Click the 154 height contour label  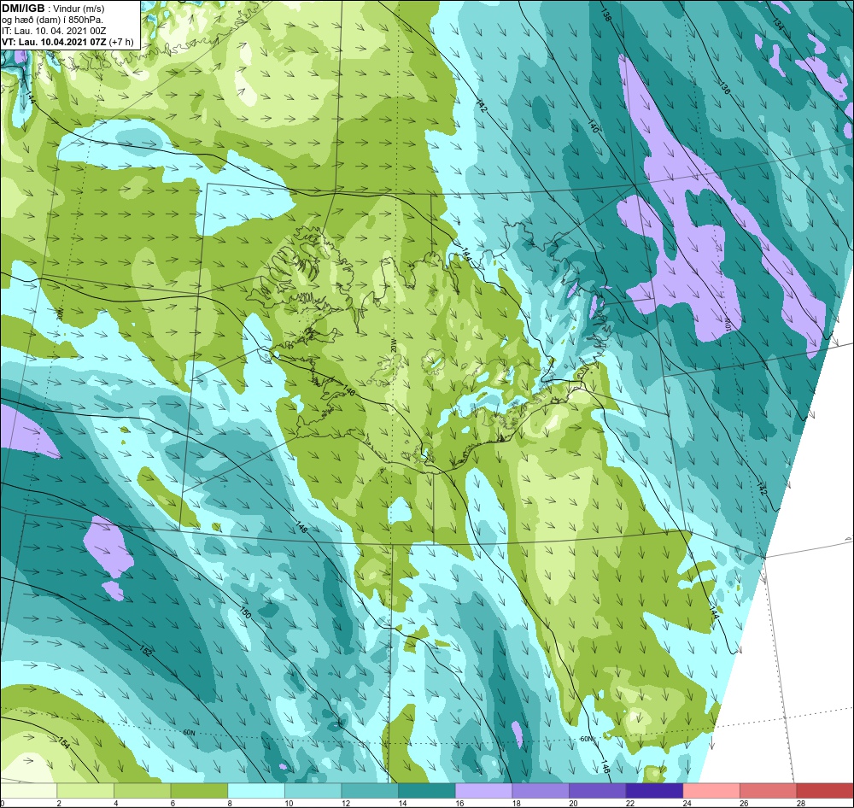(64, 742)
